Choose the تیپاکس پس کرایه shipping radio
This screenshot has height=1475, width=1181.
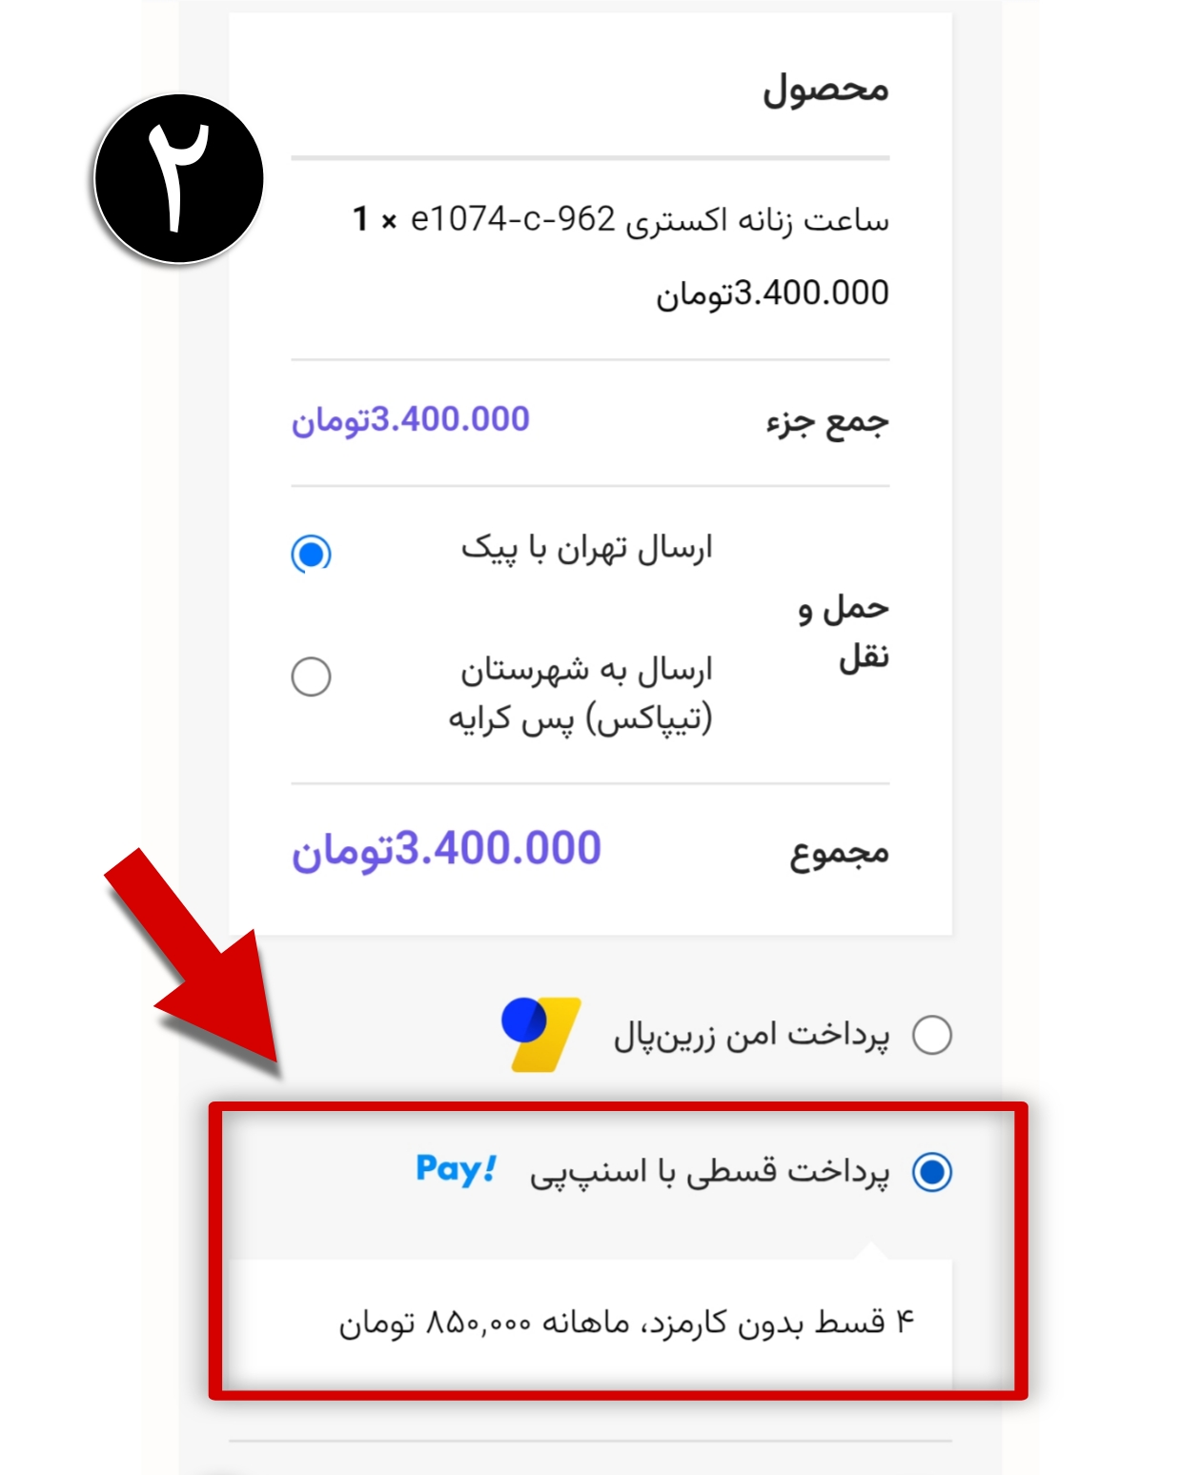311,677
